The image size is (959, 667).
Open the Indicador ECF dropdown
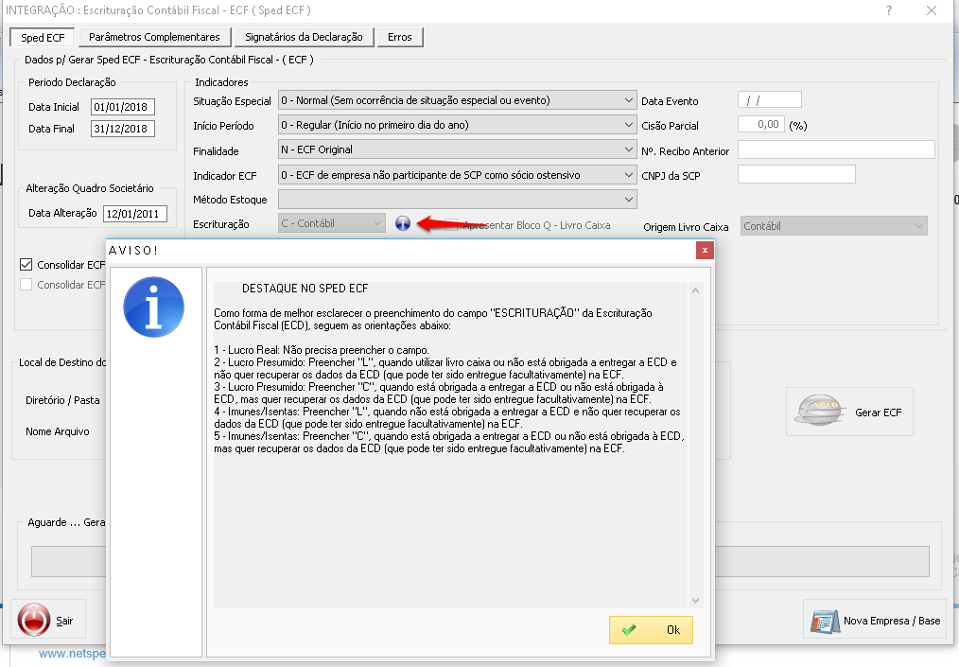(x=629, y=175)
